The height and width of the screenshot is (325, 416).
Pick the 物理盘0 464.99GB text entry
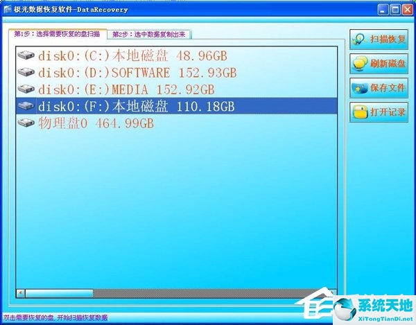click(x=96, y=123)
